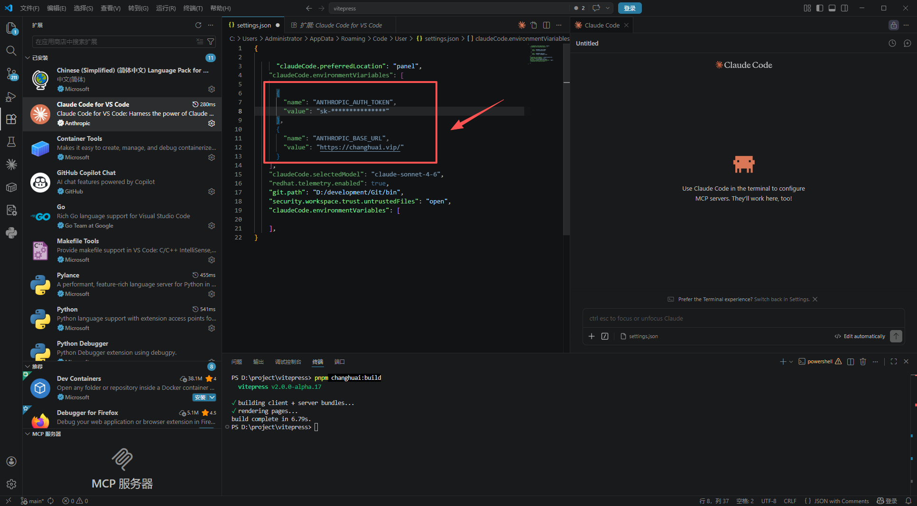Open manage gear for Go extension
The width and height of the screenshot is (917, 506).
tap(212, 226)
